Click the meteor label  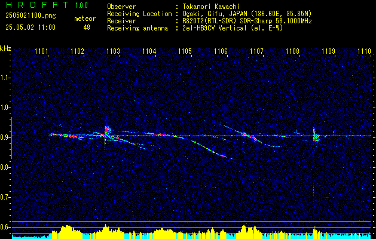(x=85, y=19)
